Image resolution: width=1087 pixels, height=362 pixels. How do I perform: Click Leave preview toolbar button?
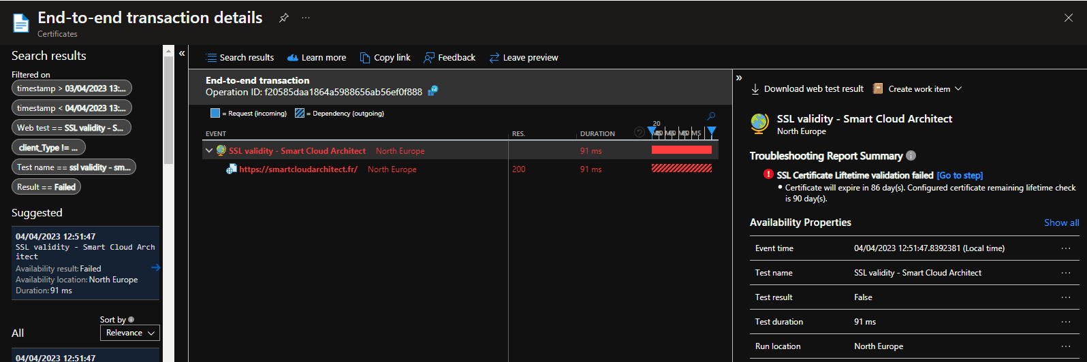523,58
